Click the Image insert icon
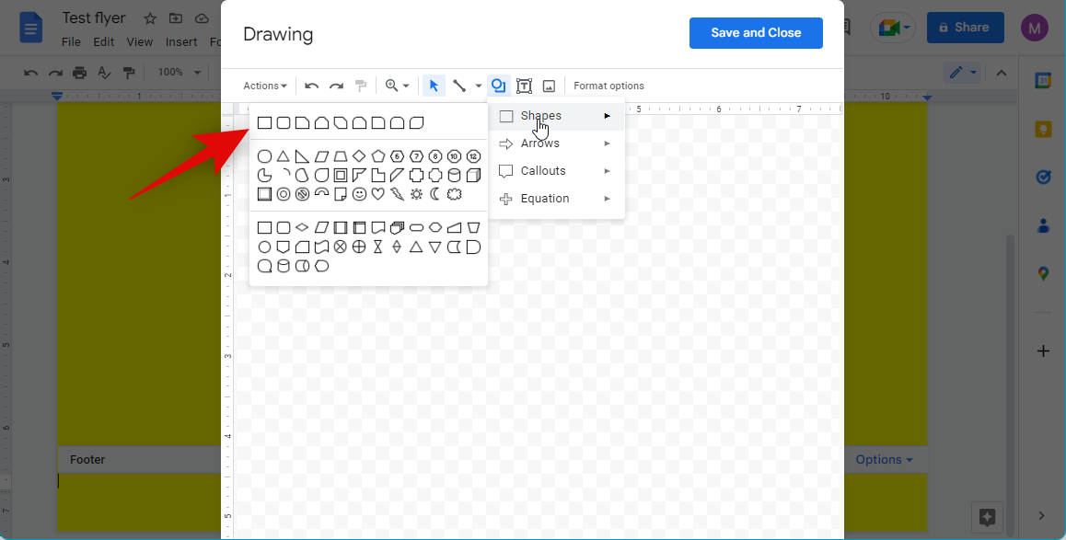 549,86
